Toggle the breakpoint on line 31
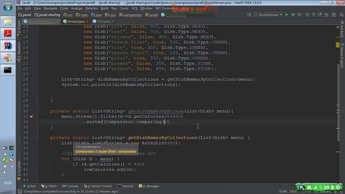The height and width of the screenshot is (194, 345). (31, 116)
